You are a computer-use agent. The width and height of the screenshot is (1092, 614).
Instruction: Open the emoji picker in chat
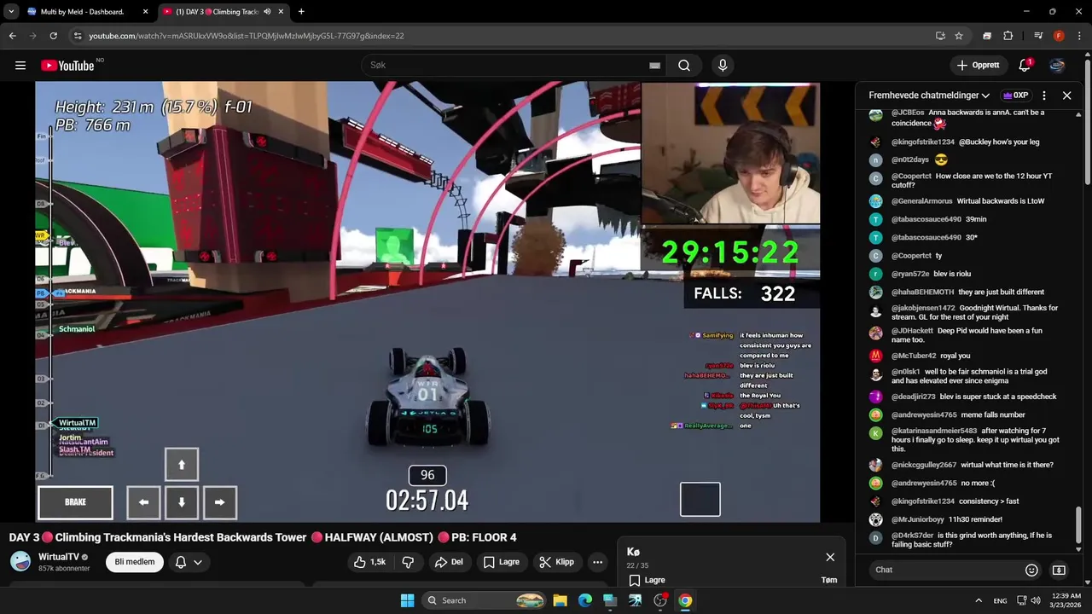click(1031, 570)
